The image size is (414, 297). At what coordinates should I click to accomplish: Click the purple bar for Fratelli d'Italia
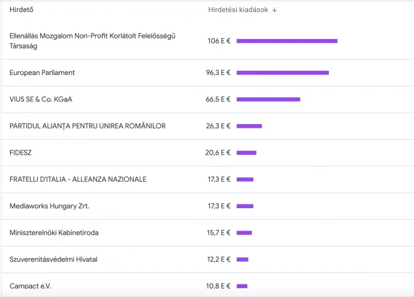(x=245, y=179)
